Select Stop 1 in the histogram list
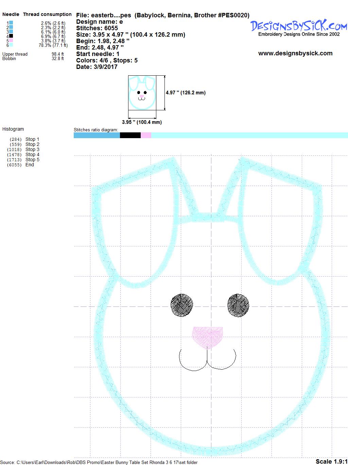The image size is (348, 465). [x=32, y=139]
